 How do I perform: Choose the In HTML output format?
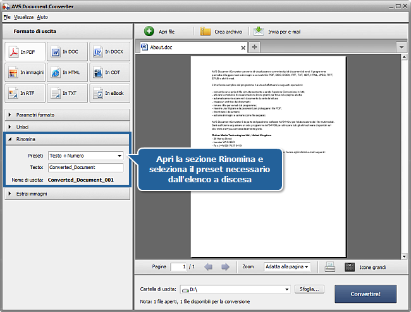point(67,72)
